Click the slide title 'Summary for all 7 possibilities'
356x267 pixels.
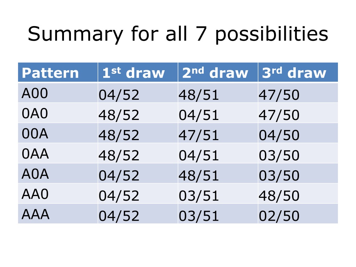coord(178,34)
